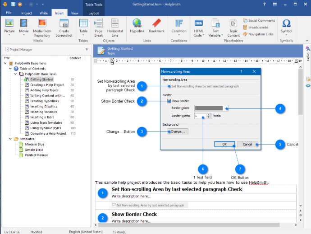This screenshot has height=234, width=311.
Task: Open the Project ribbon tab
Action: click(27, 13)
